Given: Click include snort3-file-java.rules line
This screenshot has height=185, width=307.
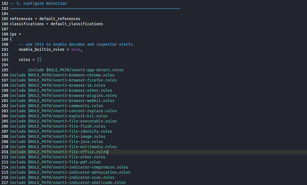Looking at the screenshot, I should point(56,142).
